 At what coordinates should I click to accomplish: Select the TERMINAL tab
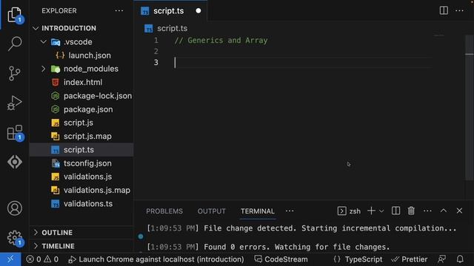click(258, 211)
